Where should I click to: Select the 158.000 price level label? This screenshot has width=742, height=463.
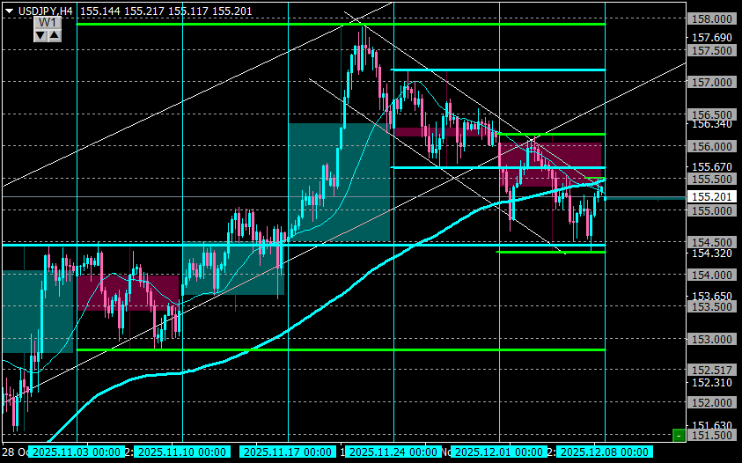pos(712,19)
